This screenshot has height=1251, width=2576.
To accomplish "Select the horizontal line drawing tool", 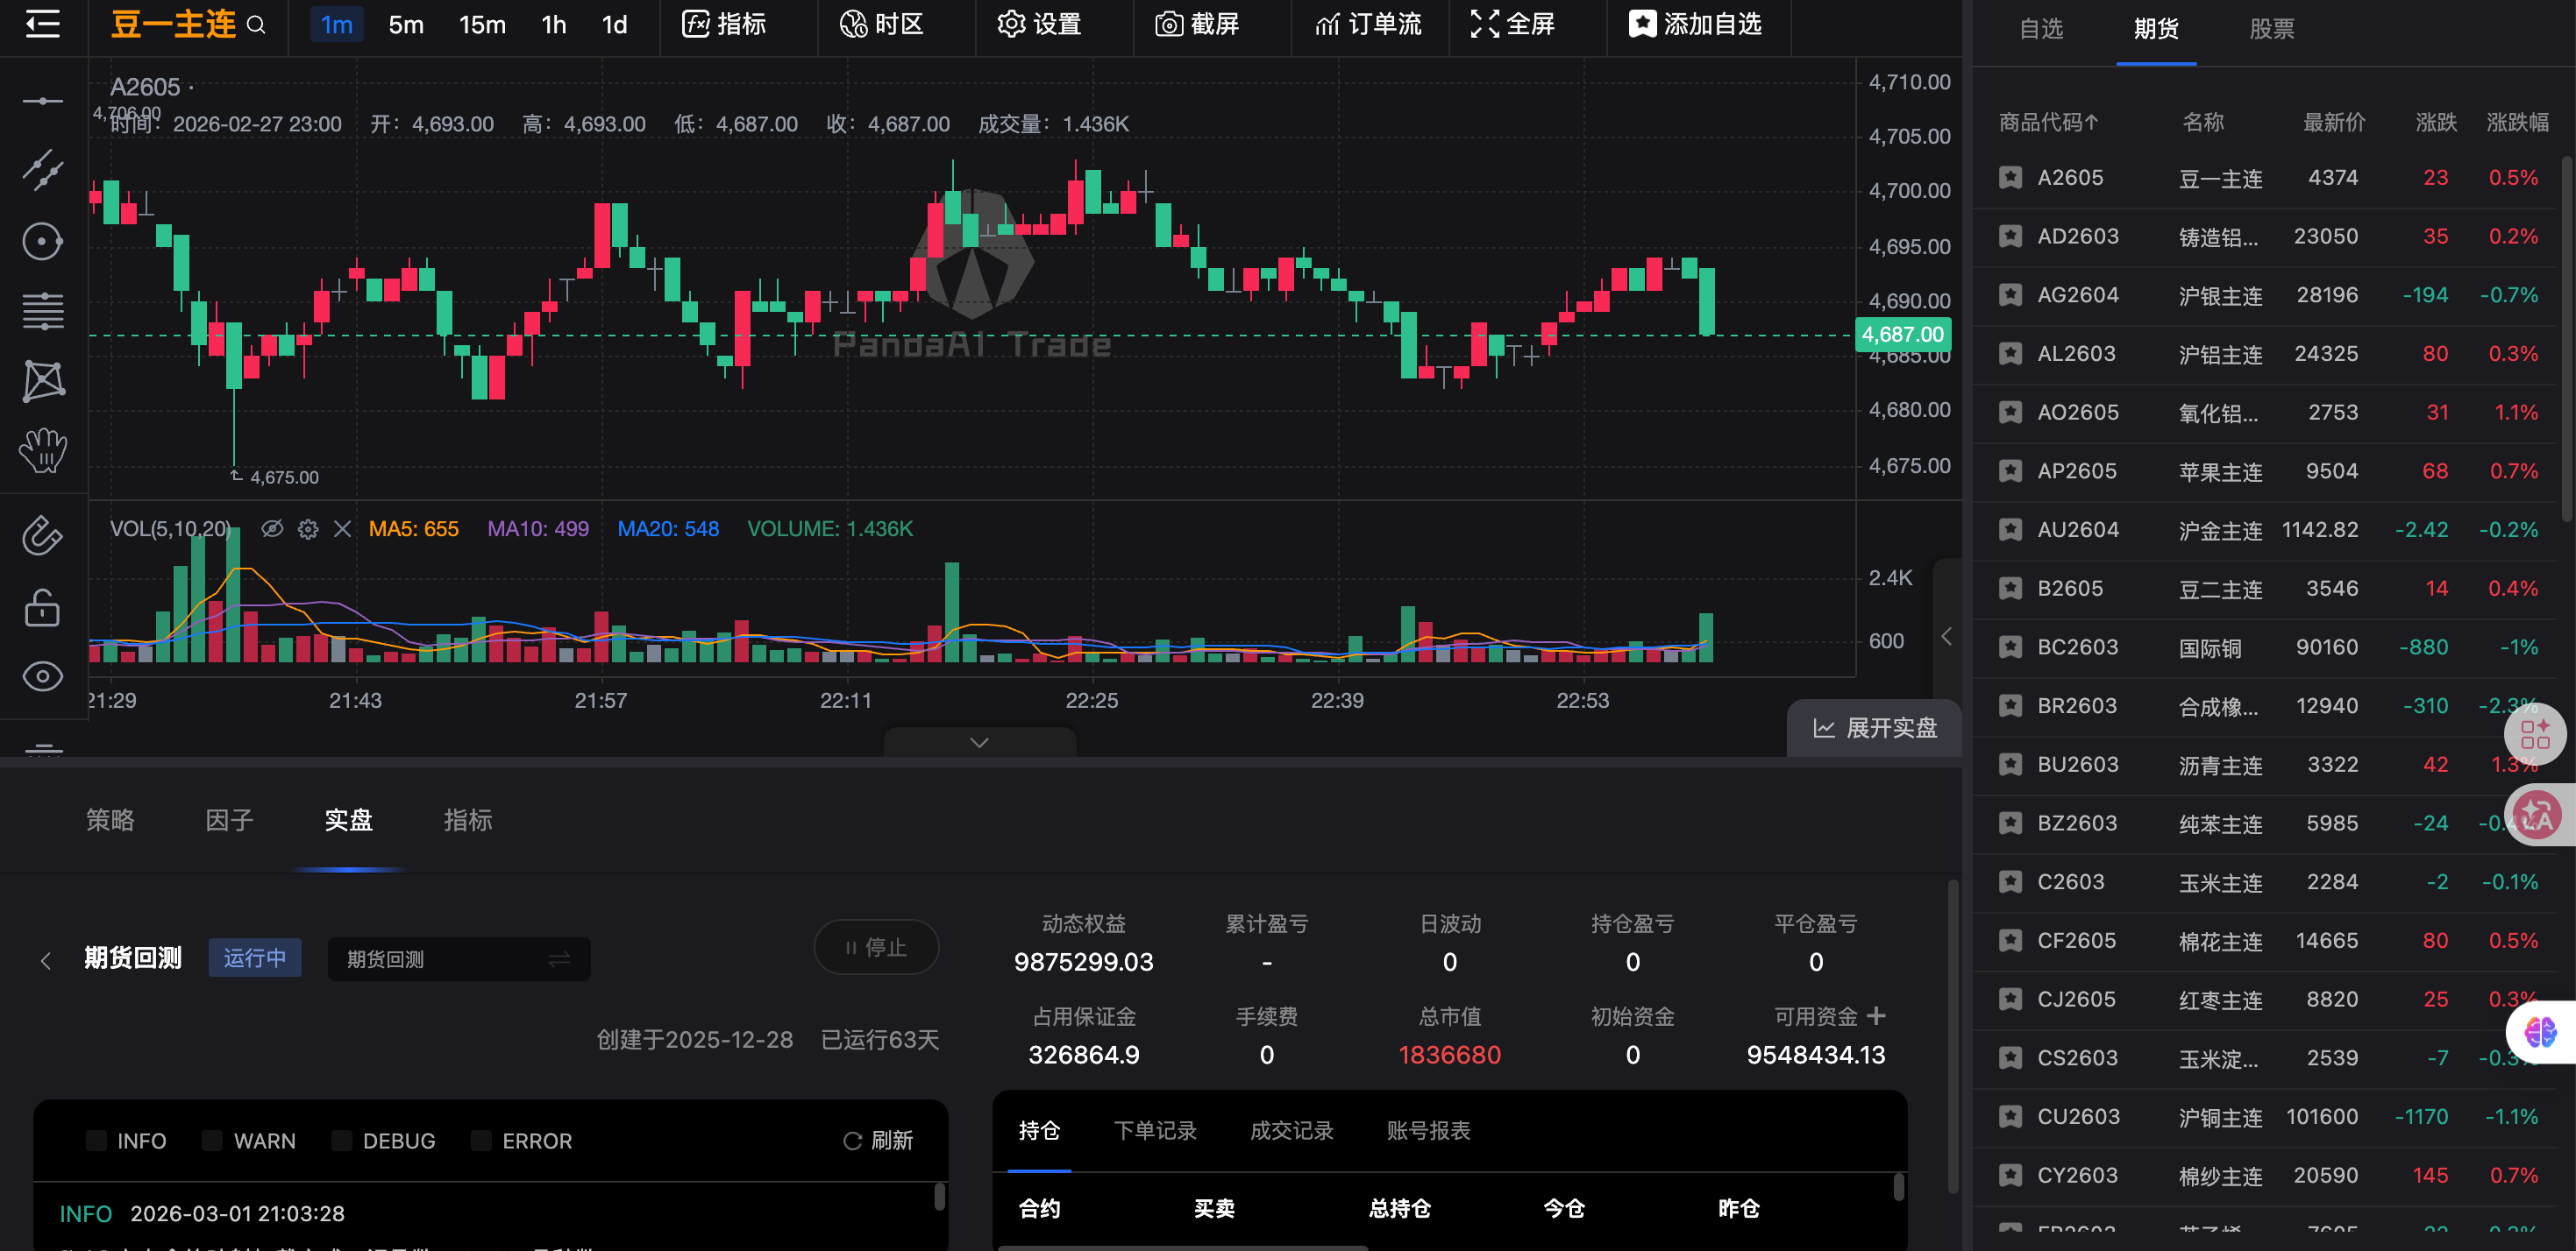I will [43, 101].
